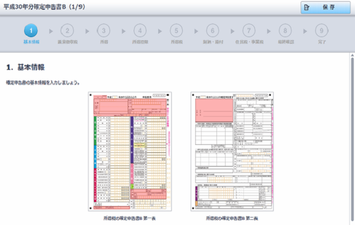Screen dimensions: 355x225
Task: Go to step 7 住民税・事業税
Action: (x=249, y=30)
